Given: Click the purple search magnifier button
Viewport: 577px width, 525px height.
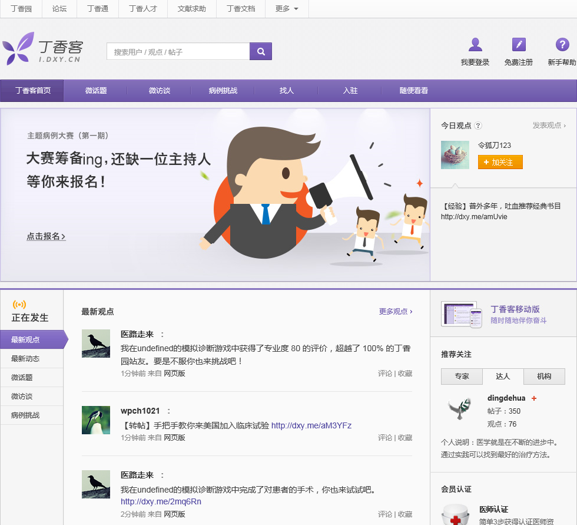Looking at the screenshot, I should pos(260,51).
